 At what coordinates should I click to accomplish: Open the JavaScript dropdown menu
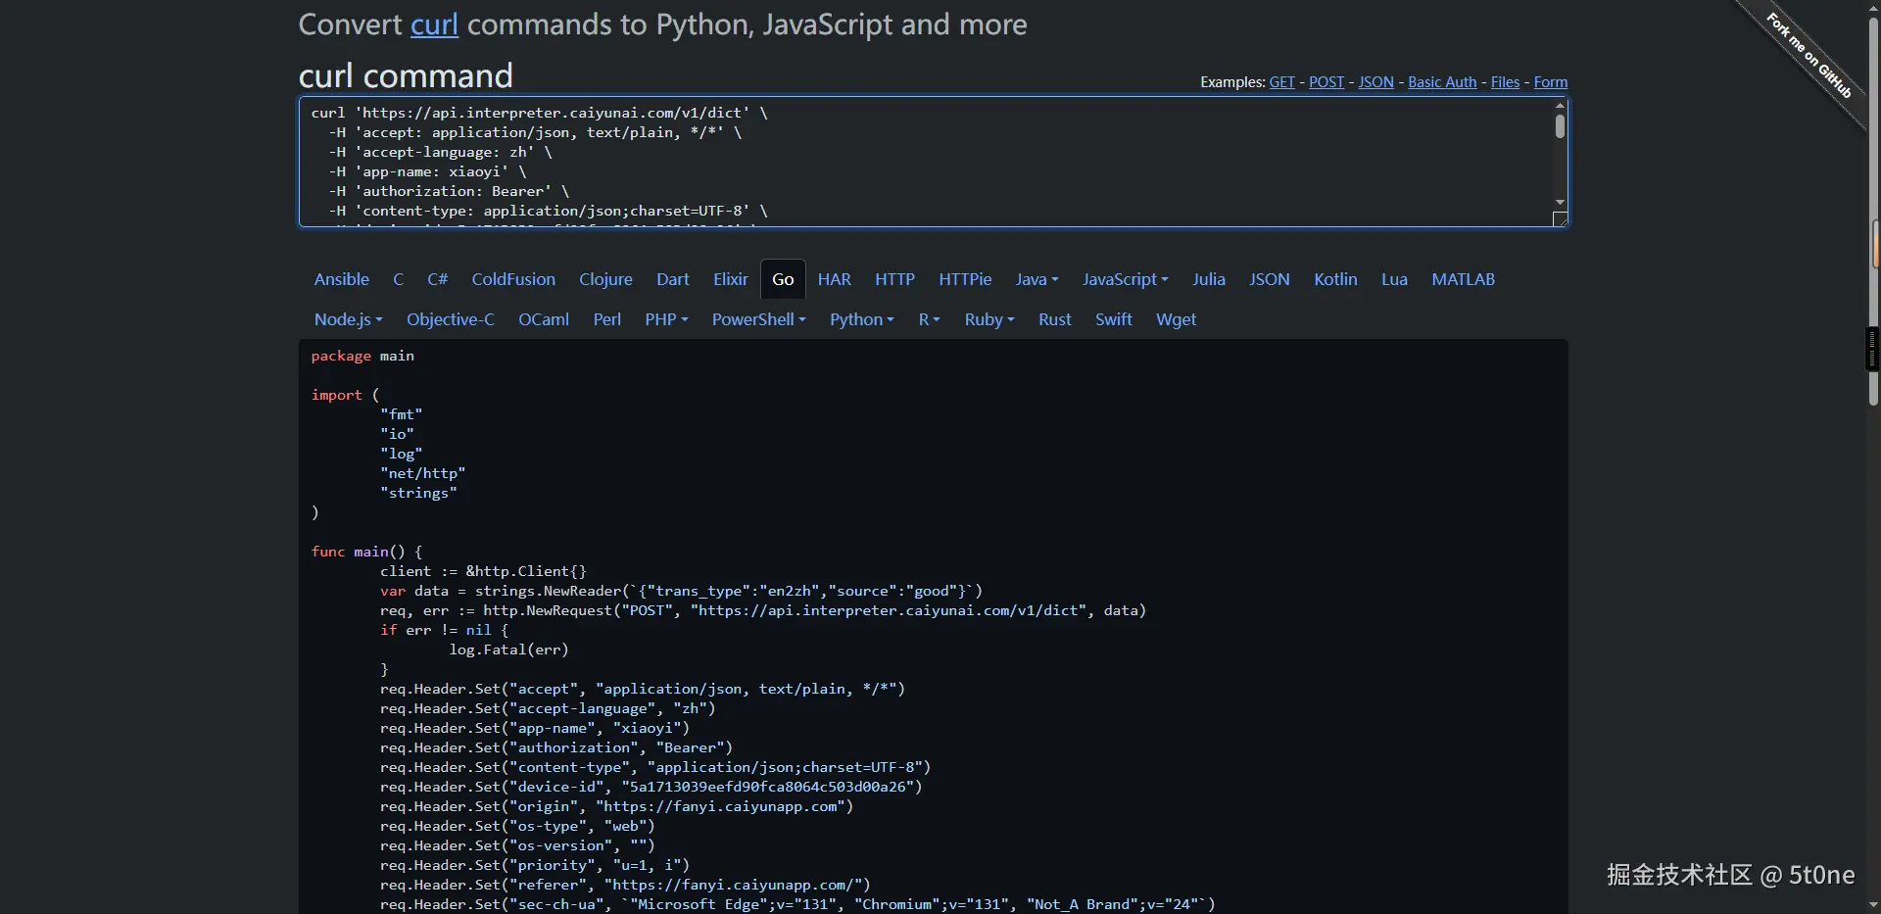[x=1125, y=279]
